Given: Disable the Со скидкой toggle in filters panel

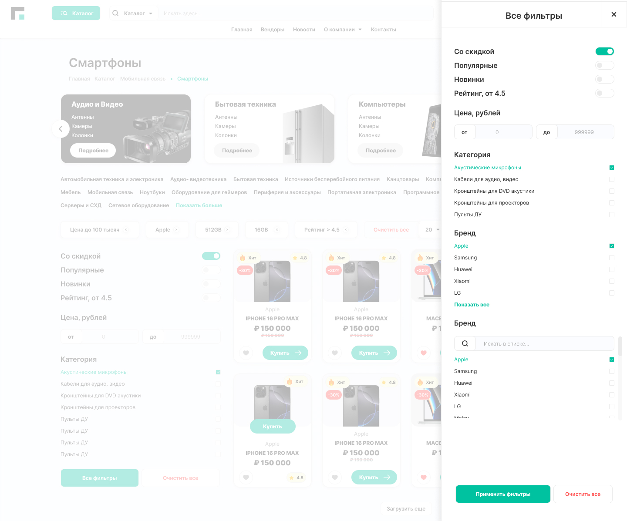Looking at the screenshot, I should pyautogui.click(x=605, y=51).
